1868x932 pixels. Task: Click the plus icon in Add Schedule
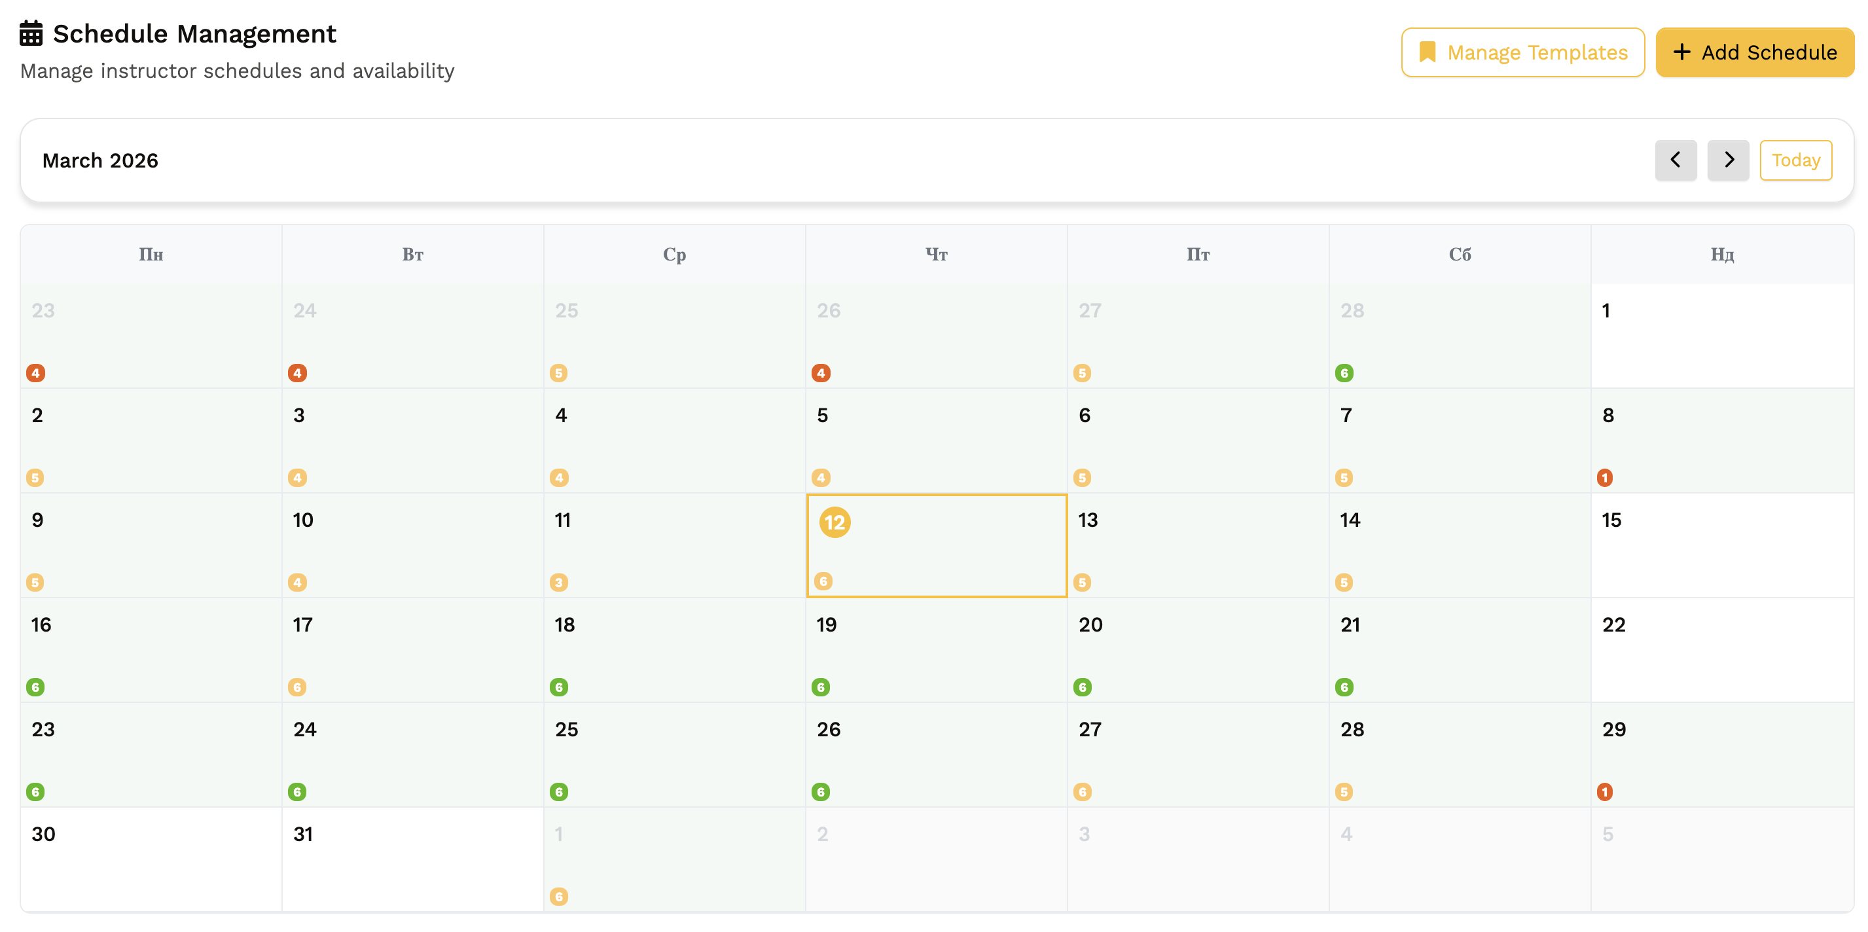[x=1681, y=52]
